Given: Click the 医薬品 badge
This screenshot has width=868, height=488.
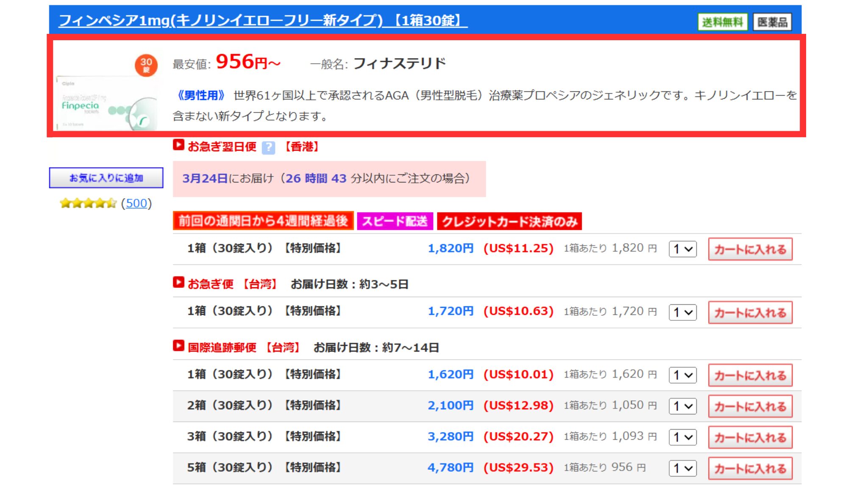Looking at the screenshot, I should 772,22.
